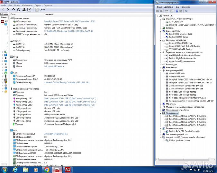Open Сервис menu in AIDA64
Screen dimensions: 217x173
click(x=38, y=5)
